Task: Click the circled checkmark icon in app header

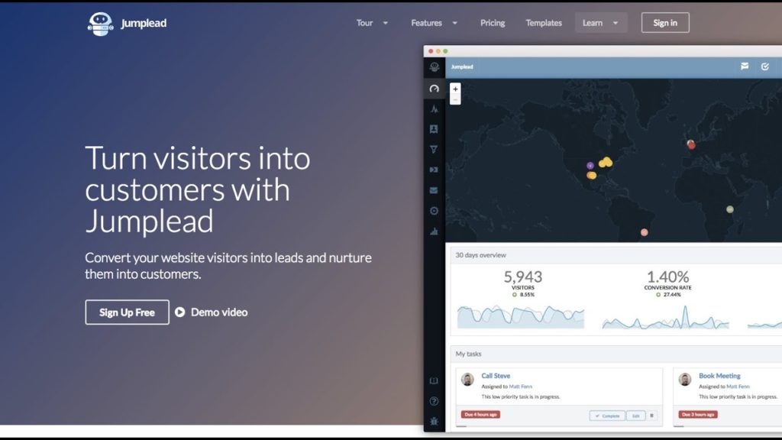Action: coord(765,66)
